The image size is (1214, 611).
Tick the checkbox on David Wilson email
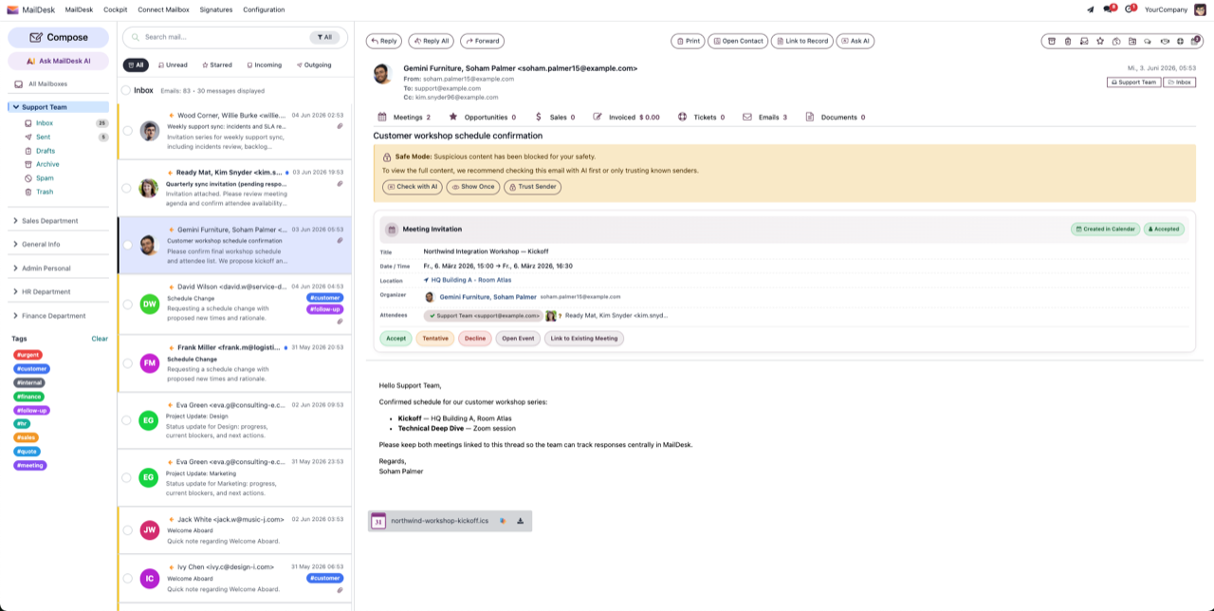pos(127,304)
